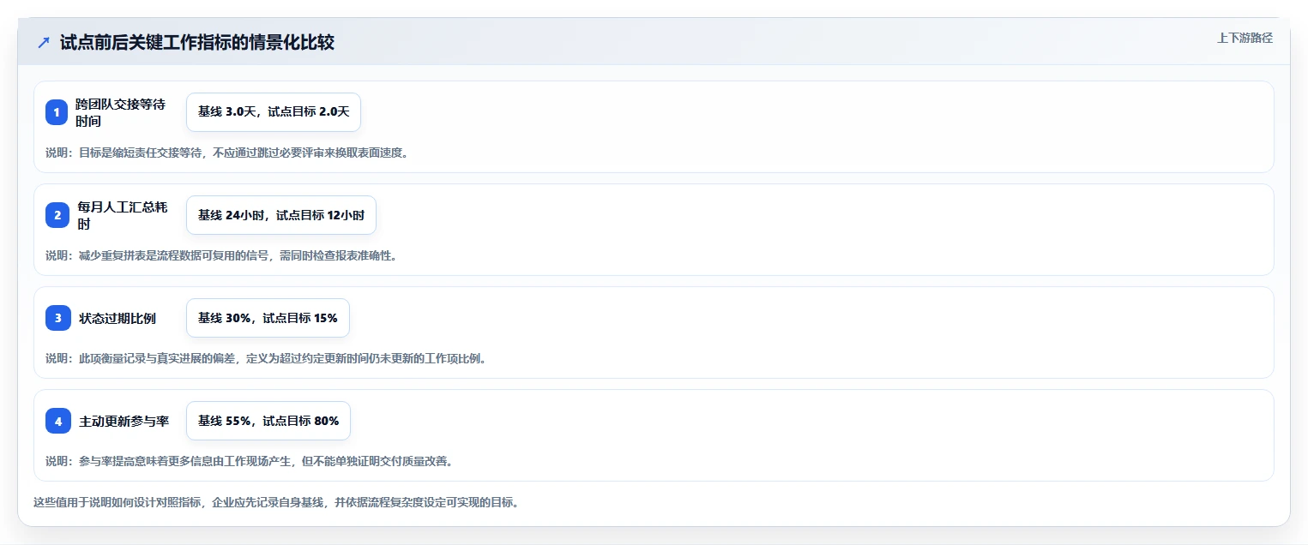
Task: Click the note starting 说明：此项衡量记录与真实进展
Action: (x=266, y=358)
